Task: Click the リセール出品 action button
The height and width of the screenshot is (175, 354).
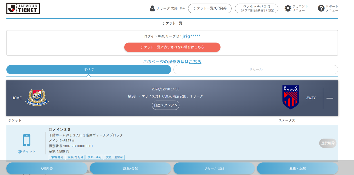Action: pyautogui.click(x=214, y=168)
